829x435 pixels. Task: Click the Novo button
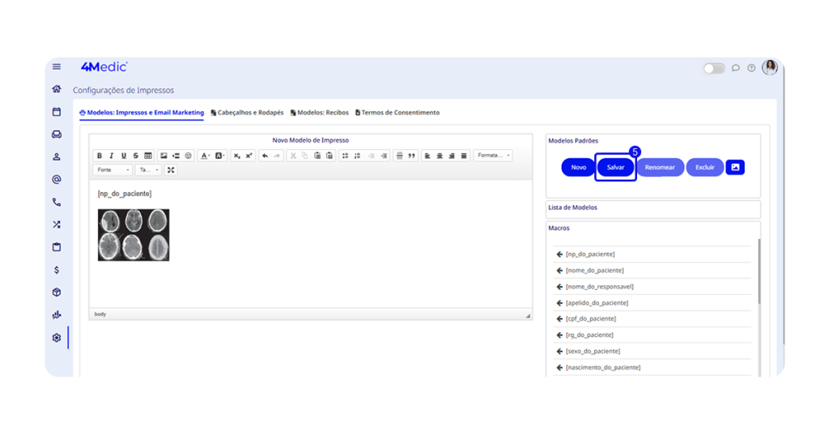pos(578,167)
